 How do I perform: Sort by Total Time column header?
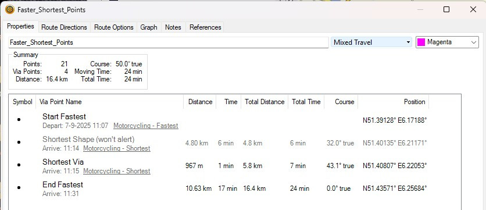306,102
